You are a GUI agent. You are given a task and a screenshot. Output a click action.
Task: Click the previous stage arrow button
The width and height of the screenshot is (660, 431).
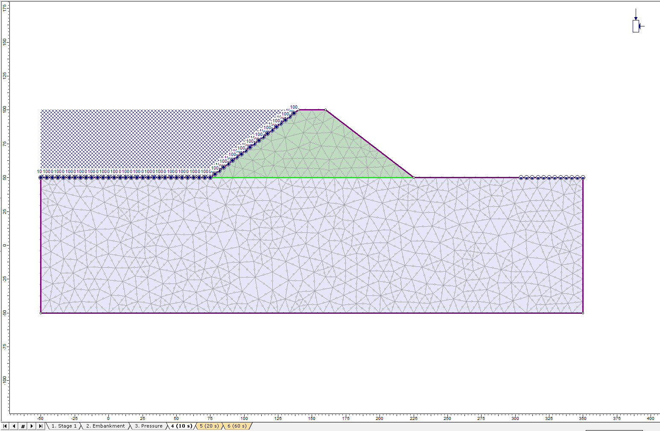click(14, 426)
